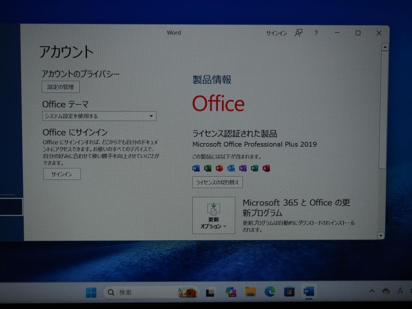
Task: Click the 製品情報 heading
Action: pyautogui.click(x=212, y=80)
